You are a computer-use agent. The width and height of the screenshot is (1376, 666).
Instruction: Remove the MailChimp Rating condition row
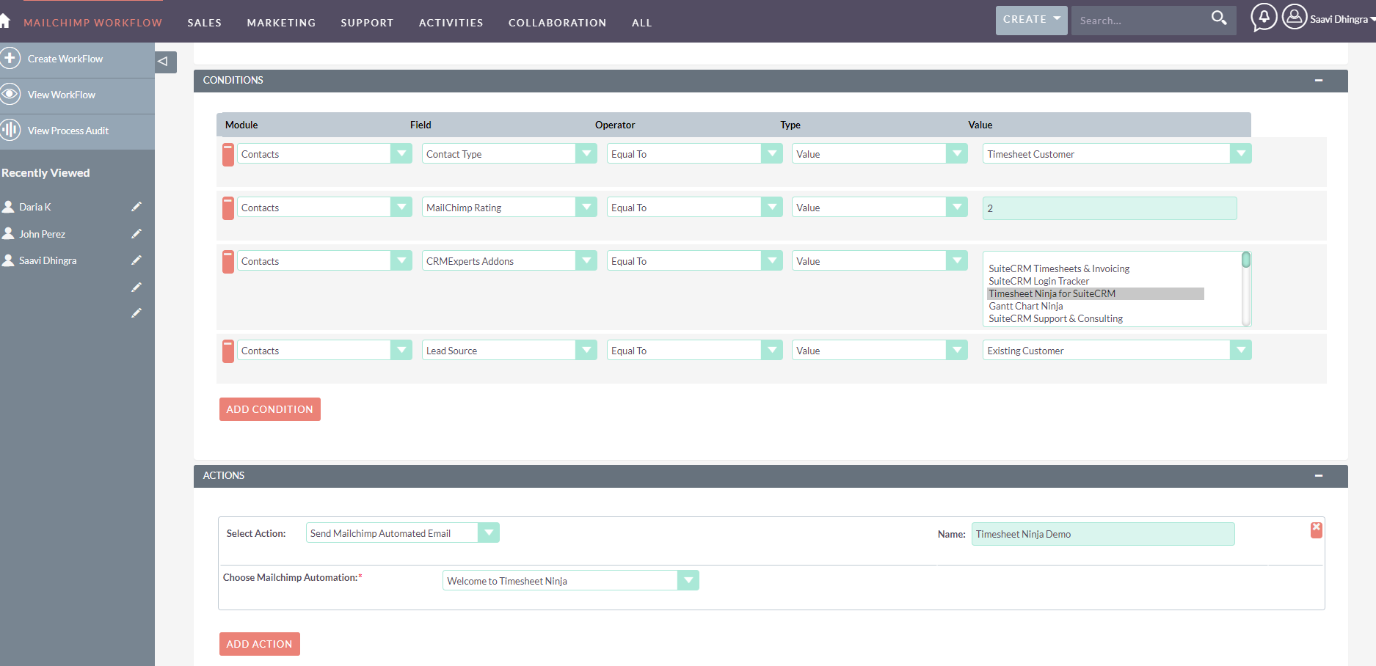[228, 208]
